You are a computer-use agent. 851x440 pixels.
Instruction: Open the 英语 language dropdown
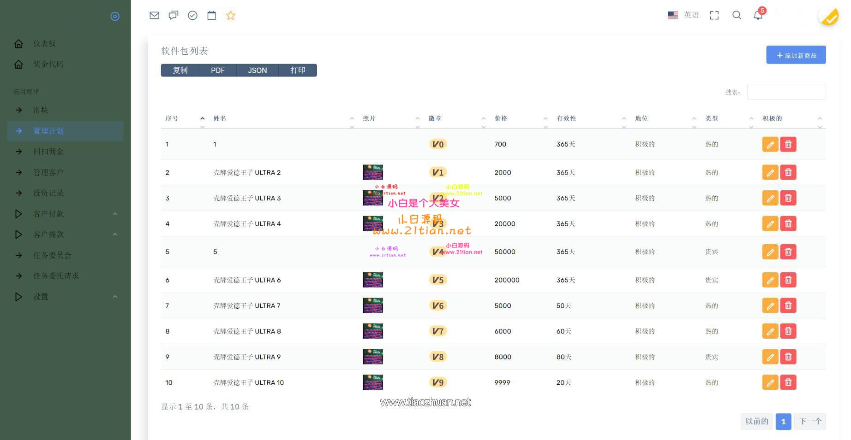[683, 15]
